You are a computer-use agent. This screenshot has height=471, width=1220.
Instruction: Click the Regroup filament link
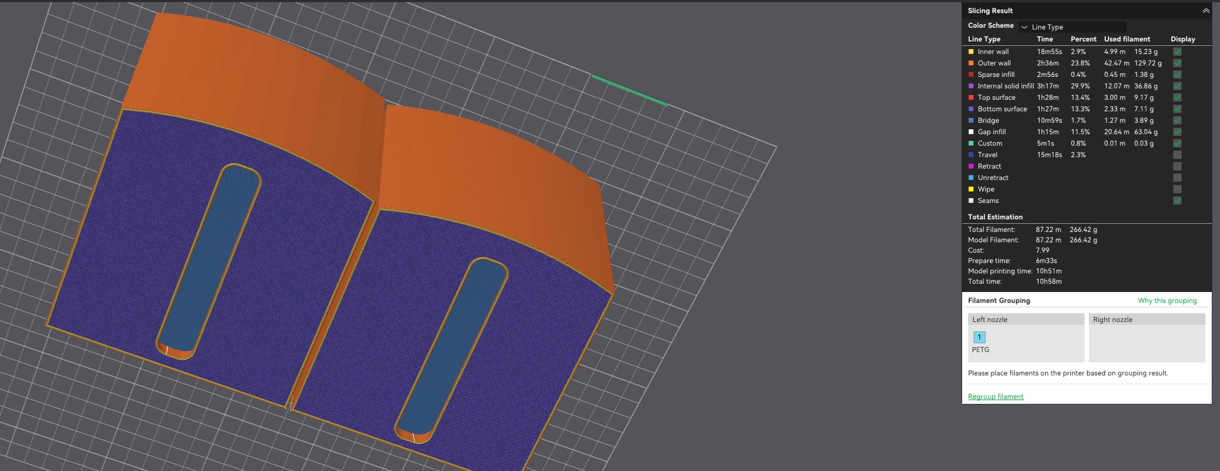(995, 397)
